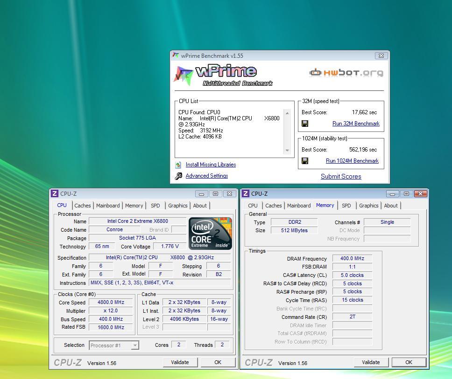452x379 pixels.
Task: Click the Instructions field MMX, SSE list
Action: (160, 283)
